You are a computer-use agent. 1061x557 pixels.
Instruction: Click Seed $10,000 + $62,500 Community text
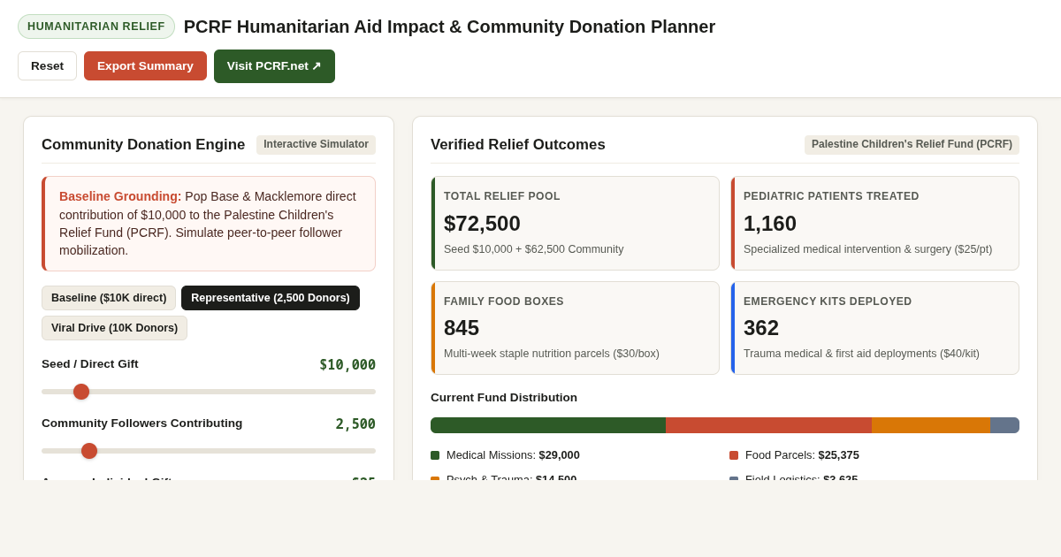(x=534, y=249)
